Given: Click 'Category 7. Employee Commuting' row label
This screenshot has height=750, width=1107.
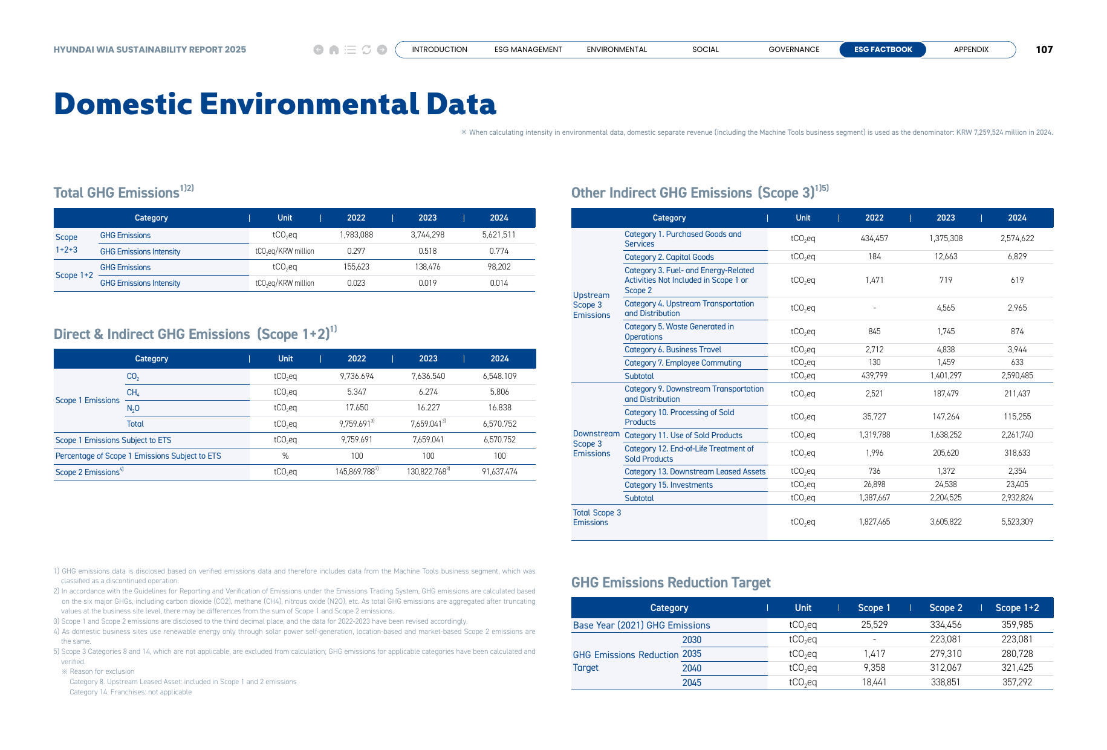Looking at the screenshot, I should [x=683, y=363].
